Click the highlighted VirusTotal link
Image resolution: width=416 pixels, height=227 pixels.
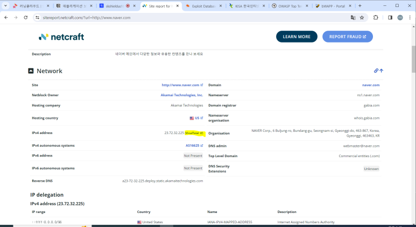(194, 133)
